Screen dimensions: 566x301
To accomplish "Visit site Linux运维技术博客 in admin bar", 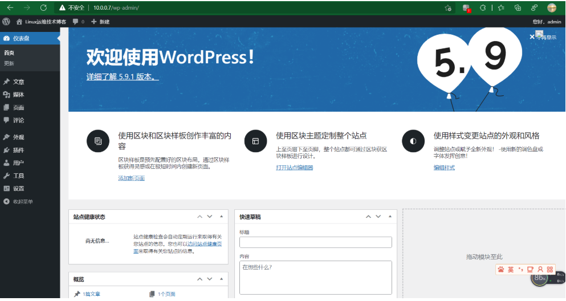I will [41, 22].
